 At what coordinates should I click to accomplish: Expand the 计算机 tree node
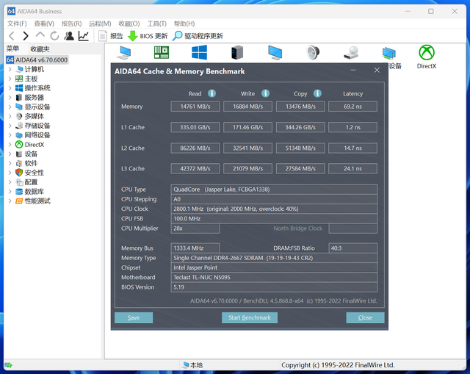pyautogui.click(x=10, y=69)
